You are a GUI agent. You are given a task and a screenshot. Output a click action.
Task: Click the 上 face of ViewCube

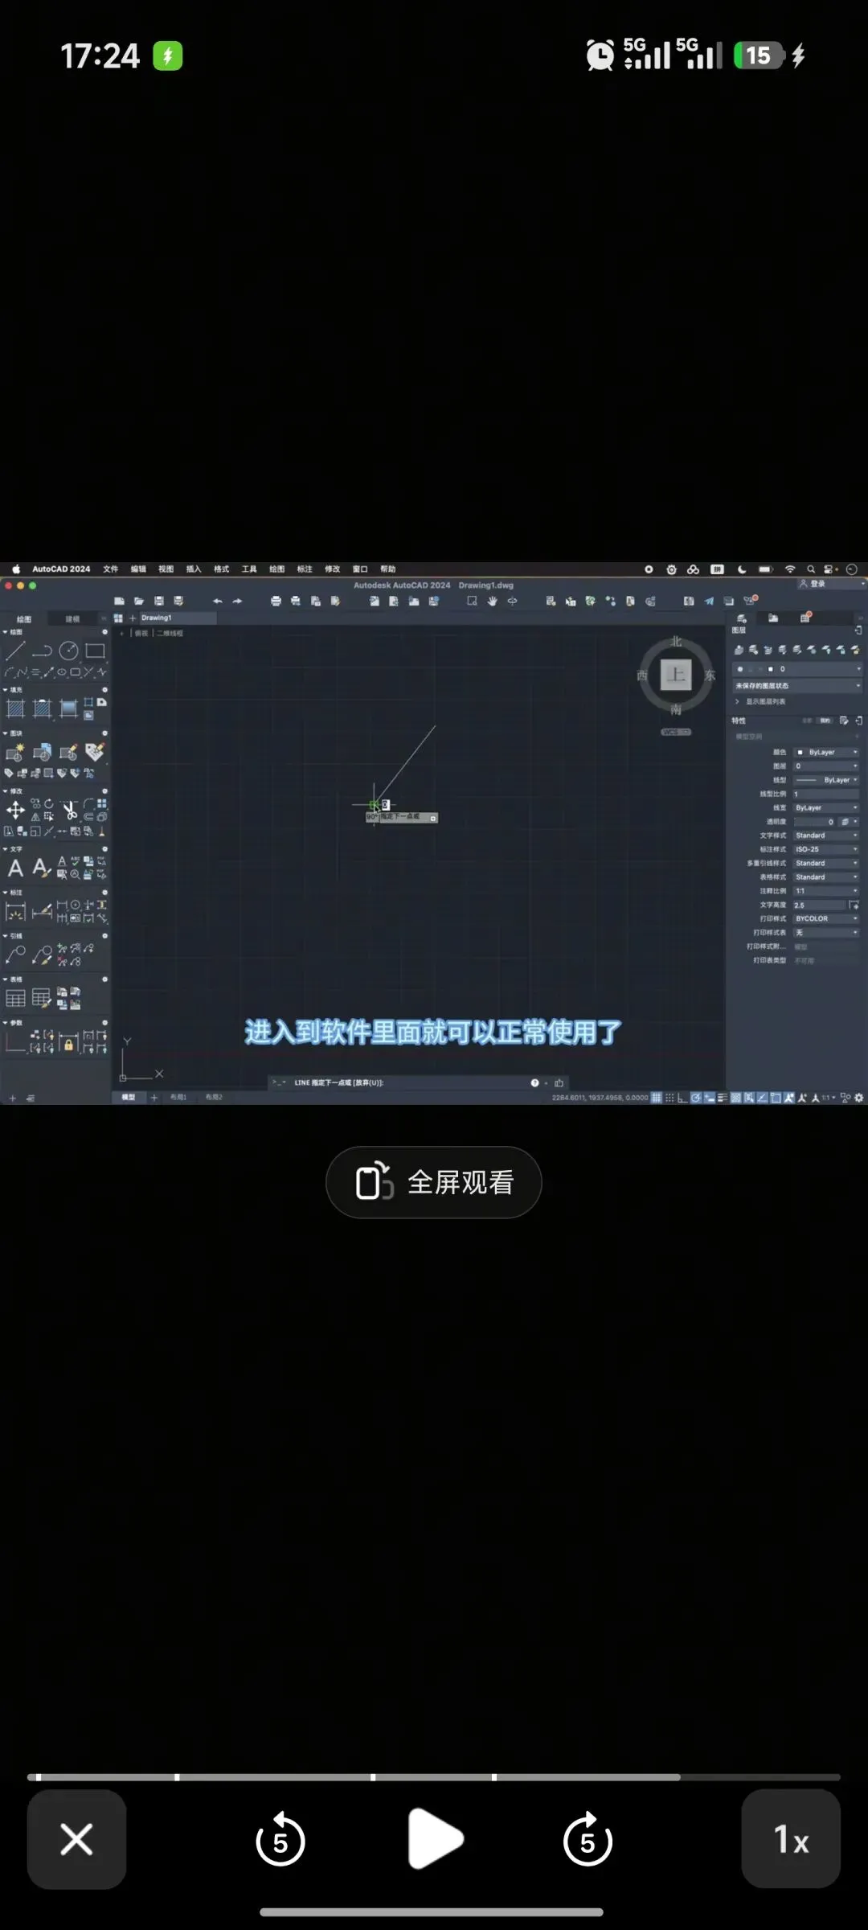click(x=676, y=675)
